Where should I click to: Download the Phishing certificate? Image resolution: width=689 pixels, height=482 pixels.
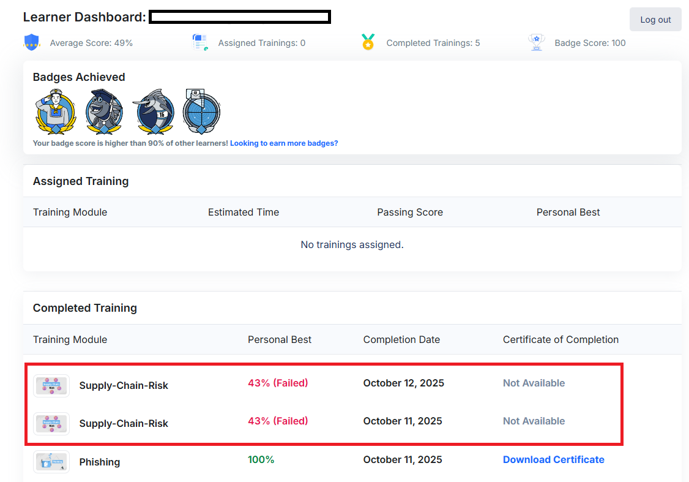click(553, 459)
